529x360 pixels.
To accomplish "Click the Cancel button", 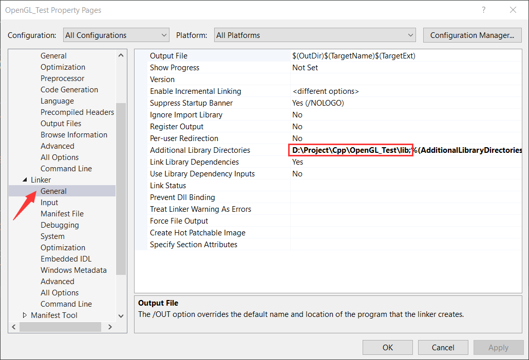I will (443, 347).
